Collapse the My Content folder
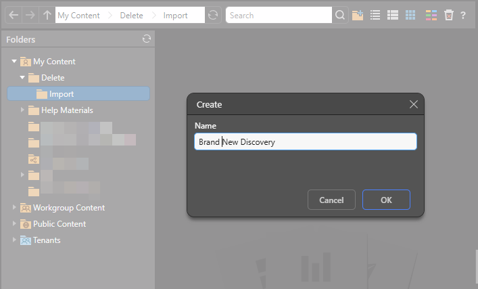 [x=14, y=62]
